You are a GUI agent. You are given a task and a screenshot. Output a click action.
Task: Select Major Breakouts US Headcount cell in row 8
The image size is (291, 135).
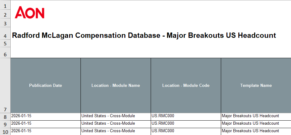(x=256, y=116)
